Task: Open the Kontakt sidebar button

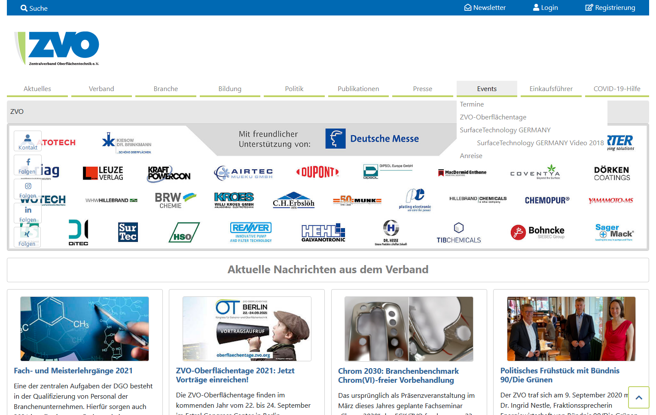Action: pos(28,141)
